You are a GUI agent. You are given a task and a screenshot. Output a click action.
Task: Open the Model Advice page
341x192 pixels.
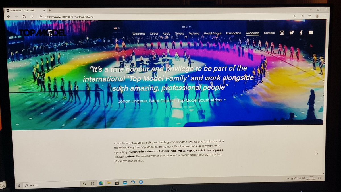(213, 33)
